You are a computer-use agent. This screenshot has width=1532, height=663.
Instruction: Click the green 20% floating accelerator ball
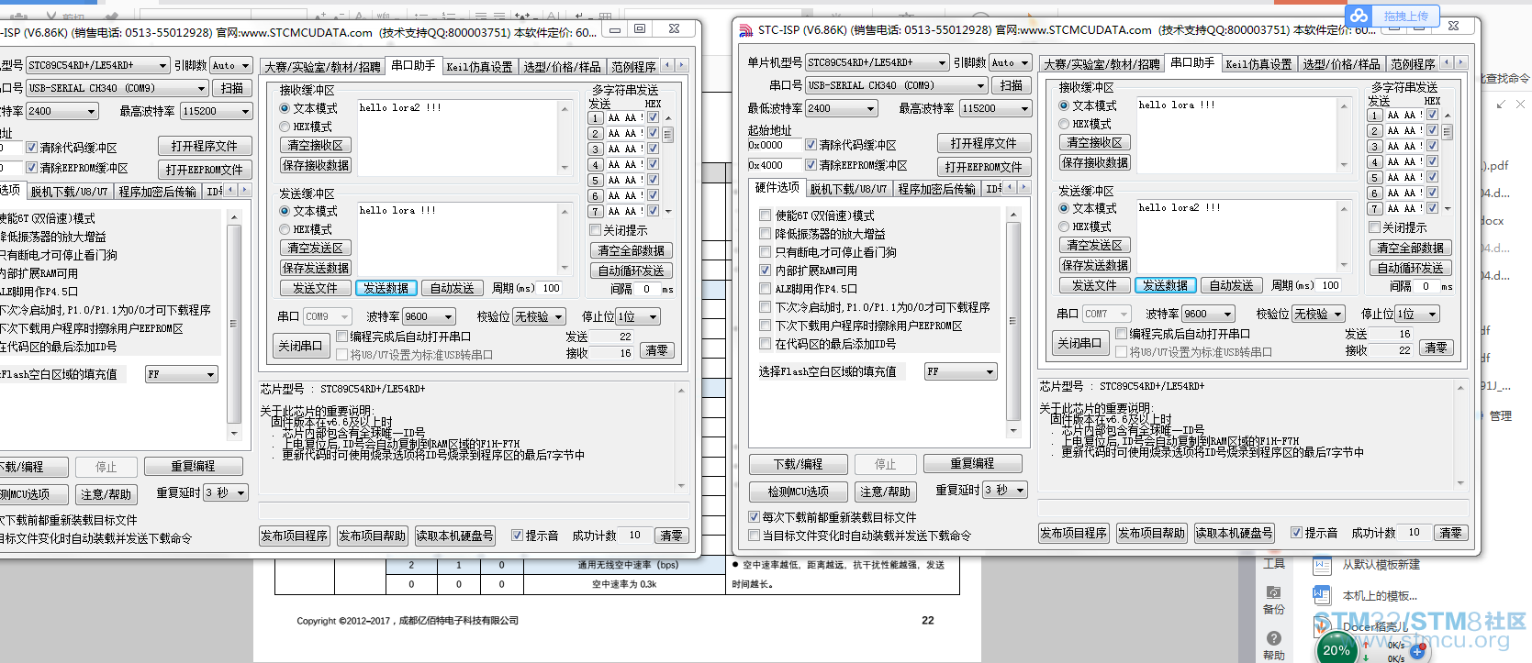click(x=1336, y=649)
